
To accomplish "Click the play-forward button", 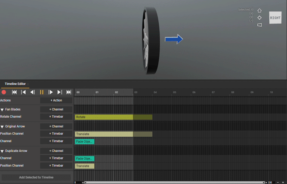I will (50, 92).
